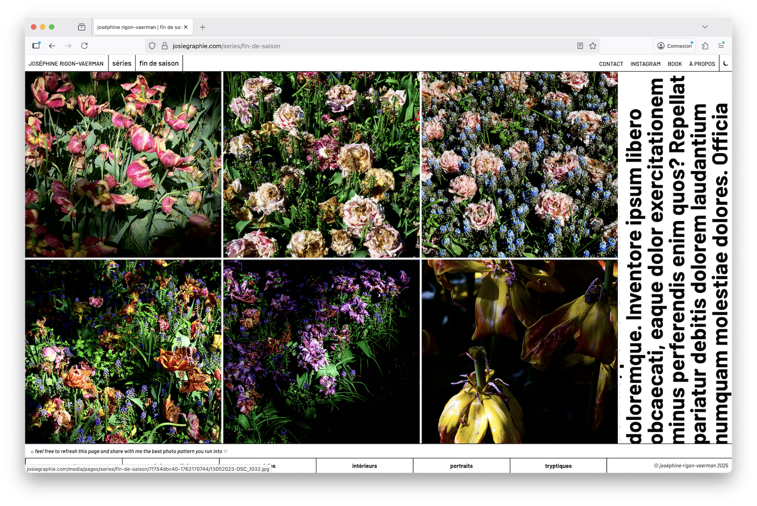The image size is (757, 506).
Task: Toggle reader view icon in address bar
Action: (x=580, y=46)
